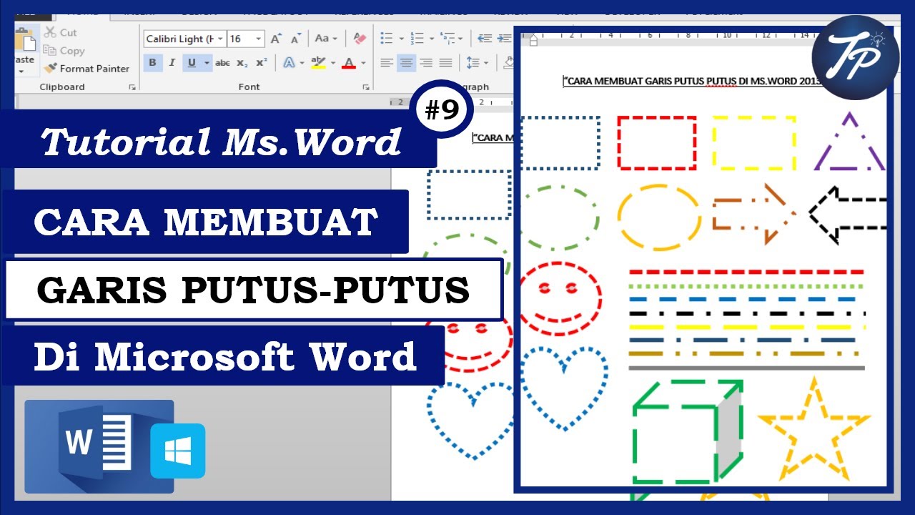Click the Change Case Aa icon
Screen dimensions: 915x515
pyautogui.click(x=322, y=39)
